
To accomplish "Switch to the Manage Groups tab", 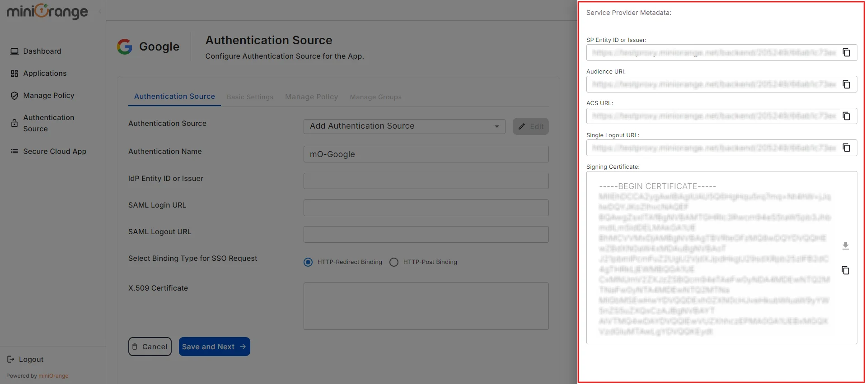I will [x=375, y=97].
